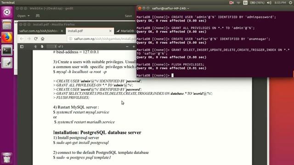Zoom in the PDF document
294x165 pixels.
[x=134, y=46]
